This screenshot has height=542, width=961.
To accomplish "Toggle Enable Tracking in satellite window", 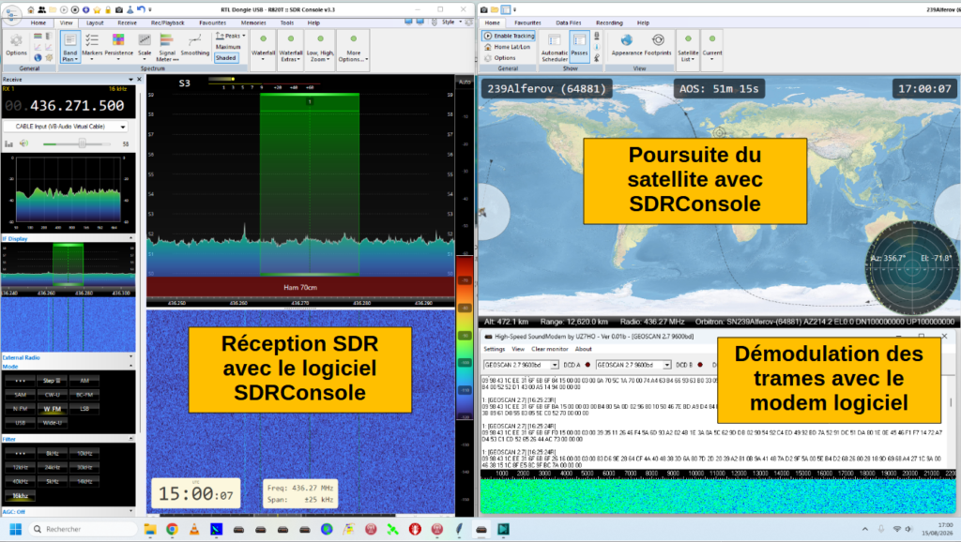I will pyautogui.click(x=510, y=36).
